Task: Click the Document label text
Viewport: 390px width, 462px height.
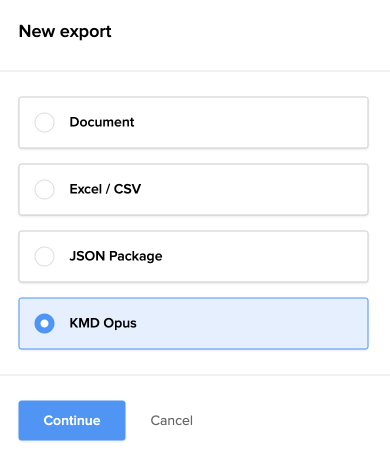Action: tap(102, 122)
